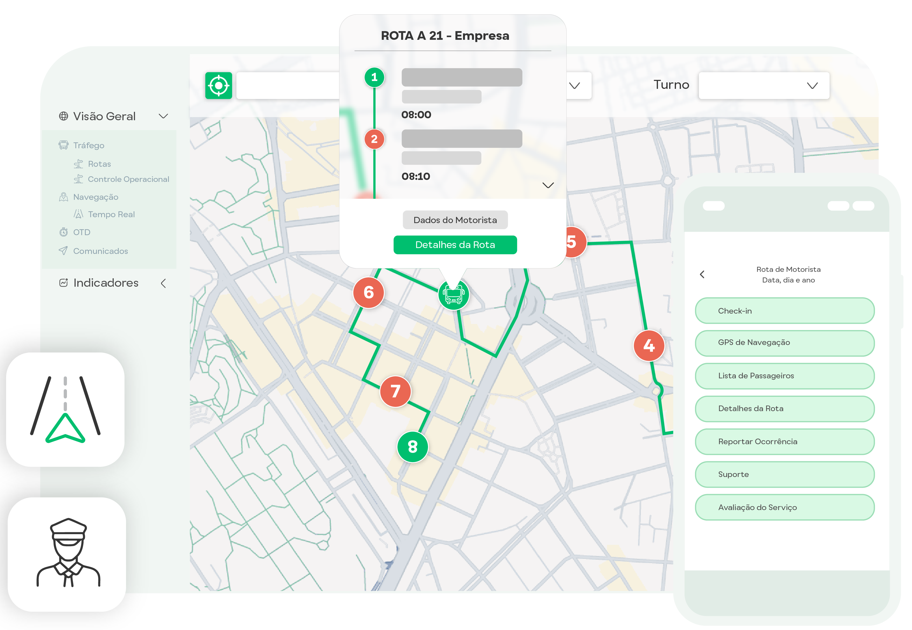Click the bus icon beside Tráfego
This screenshot has width=912, height=630.
pyautogui.click(x=64, y=145)
